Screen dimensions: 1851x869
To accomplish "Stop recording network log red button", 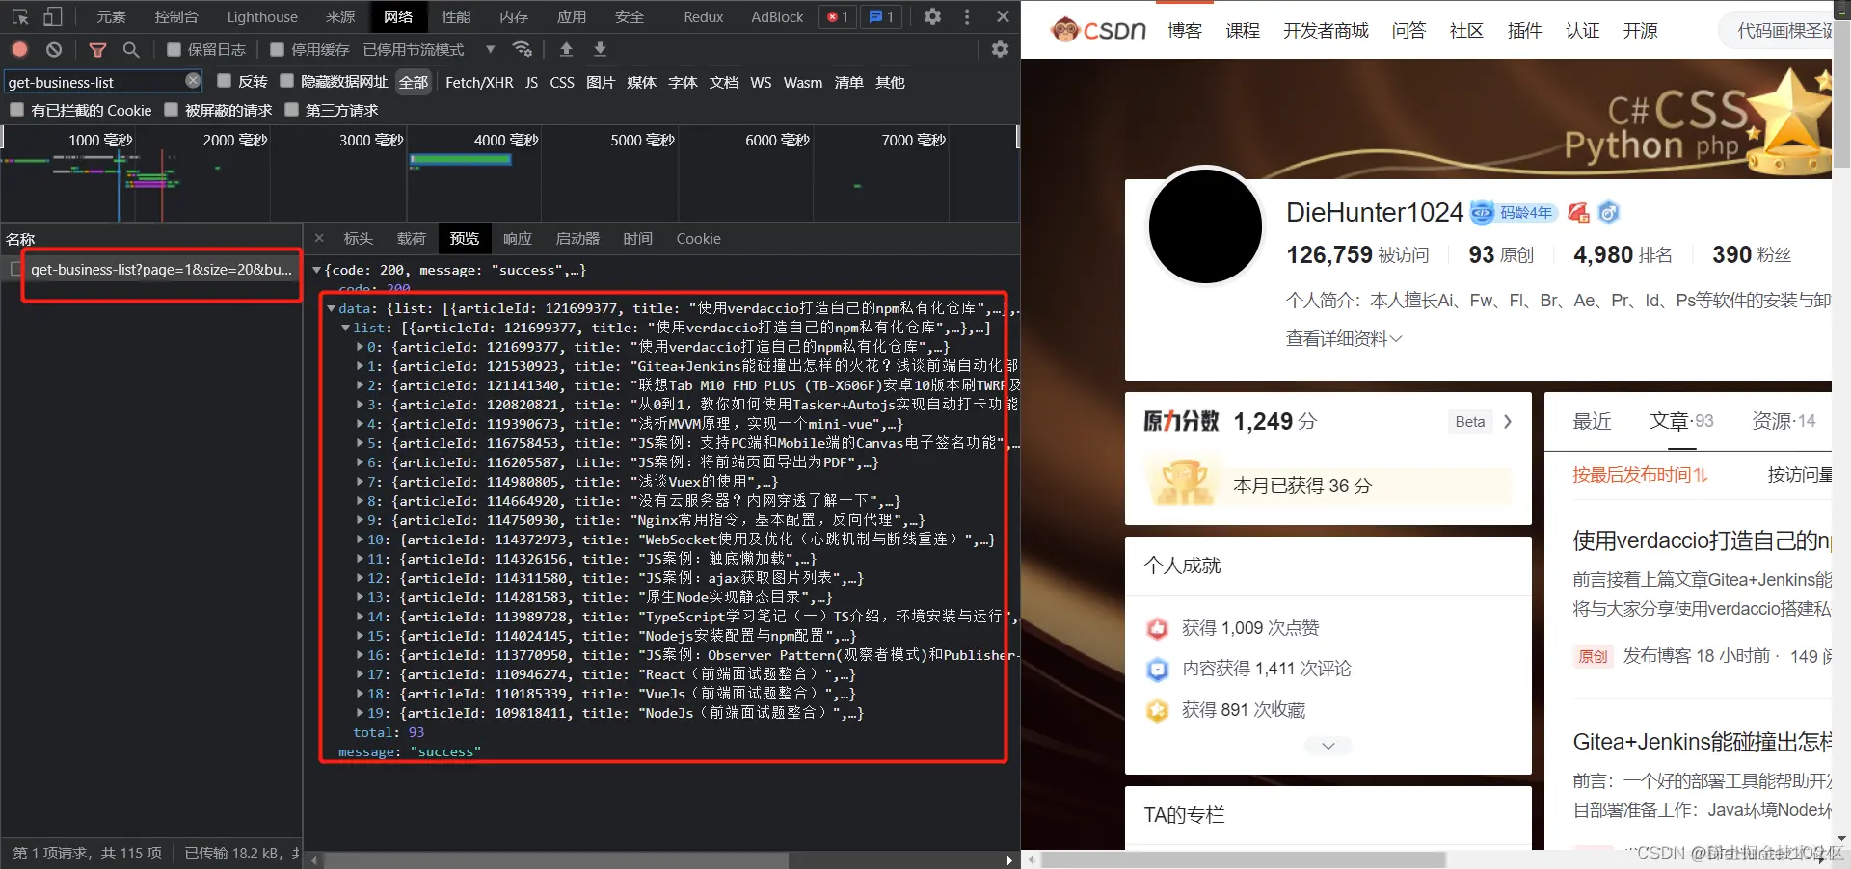I will click(x=20, y=49).
